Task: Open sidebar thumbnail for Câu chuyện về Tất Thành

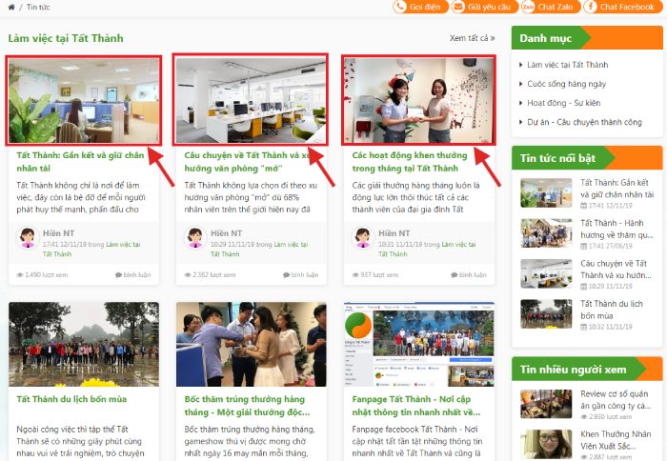Action: point(546,273)
